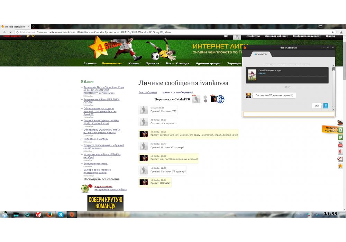The height and width of the screenshot is (242, 346).
Task: Click the chat window scrollbar thumb
Action: click(x=334, y=69)
